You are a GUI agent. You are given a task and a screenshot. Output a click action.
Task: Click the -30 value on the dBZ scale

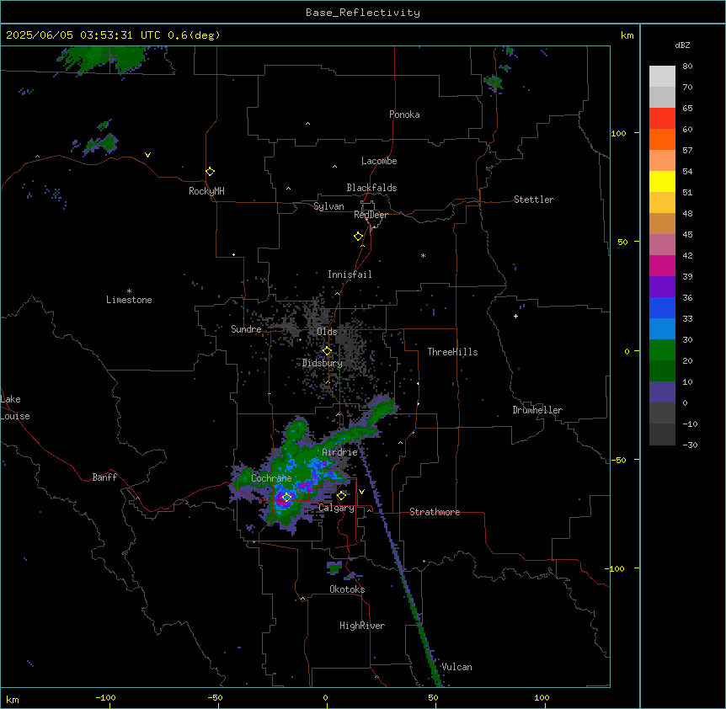[690, 445]
